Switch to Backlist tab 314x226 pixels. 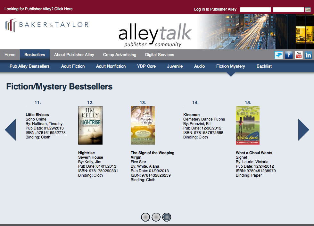pos(264,66)
